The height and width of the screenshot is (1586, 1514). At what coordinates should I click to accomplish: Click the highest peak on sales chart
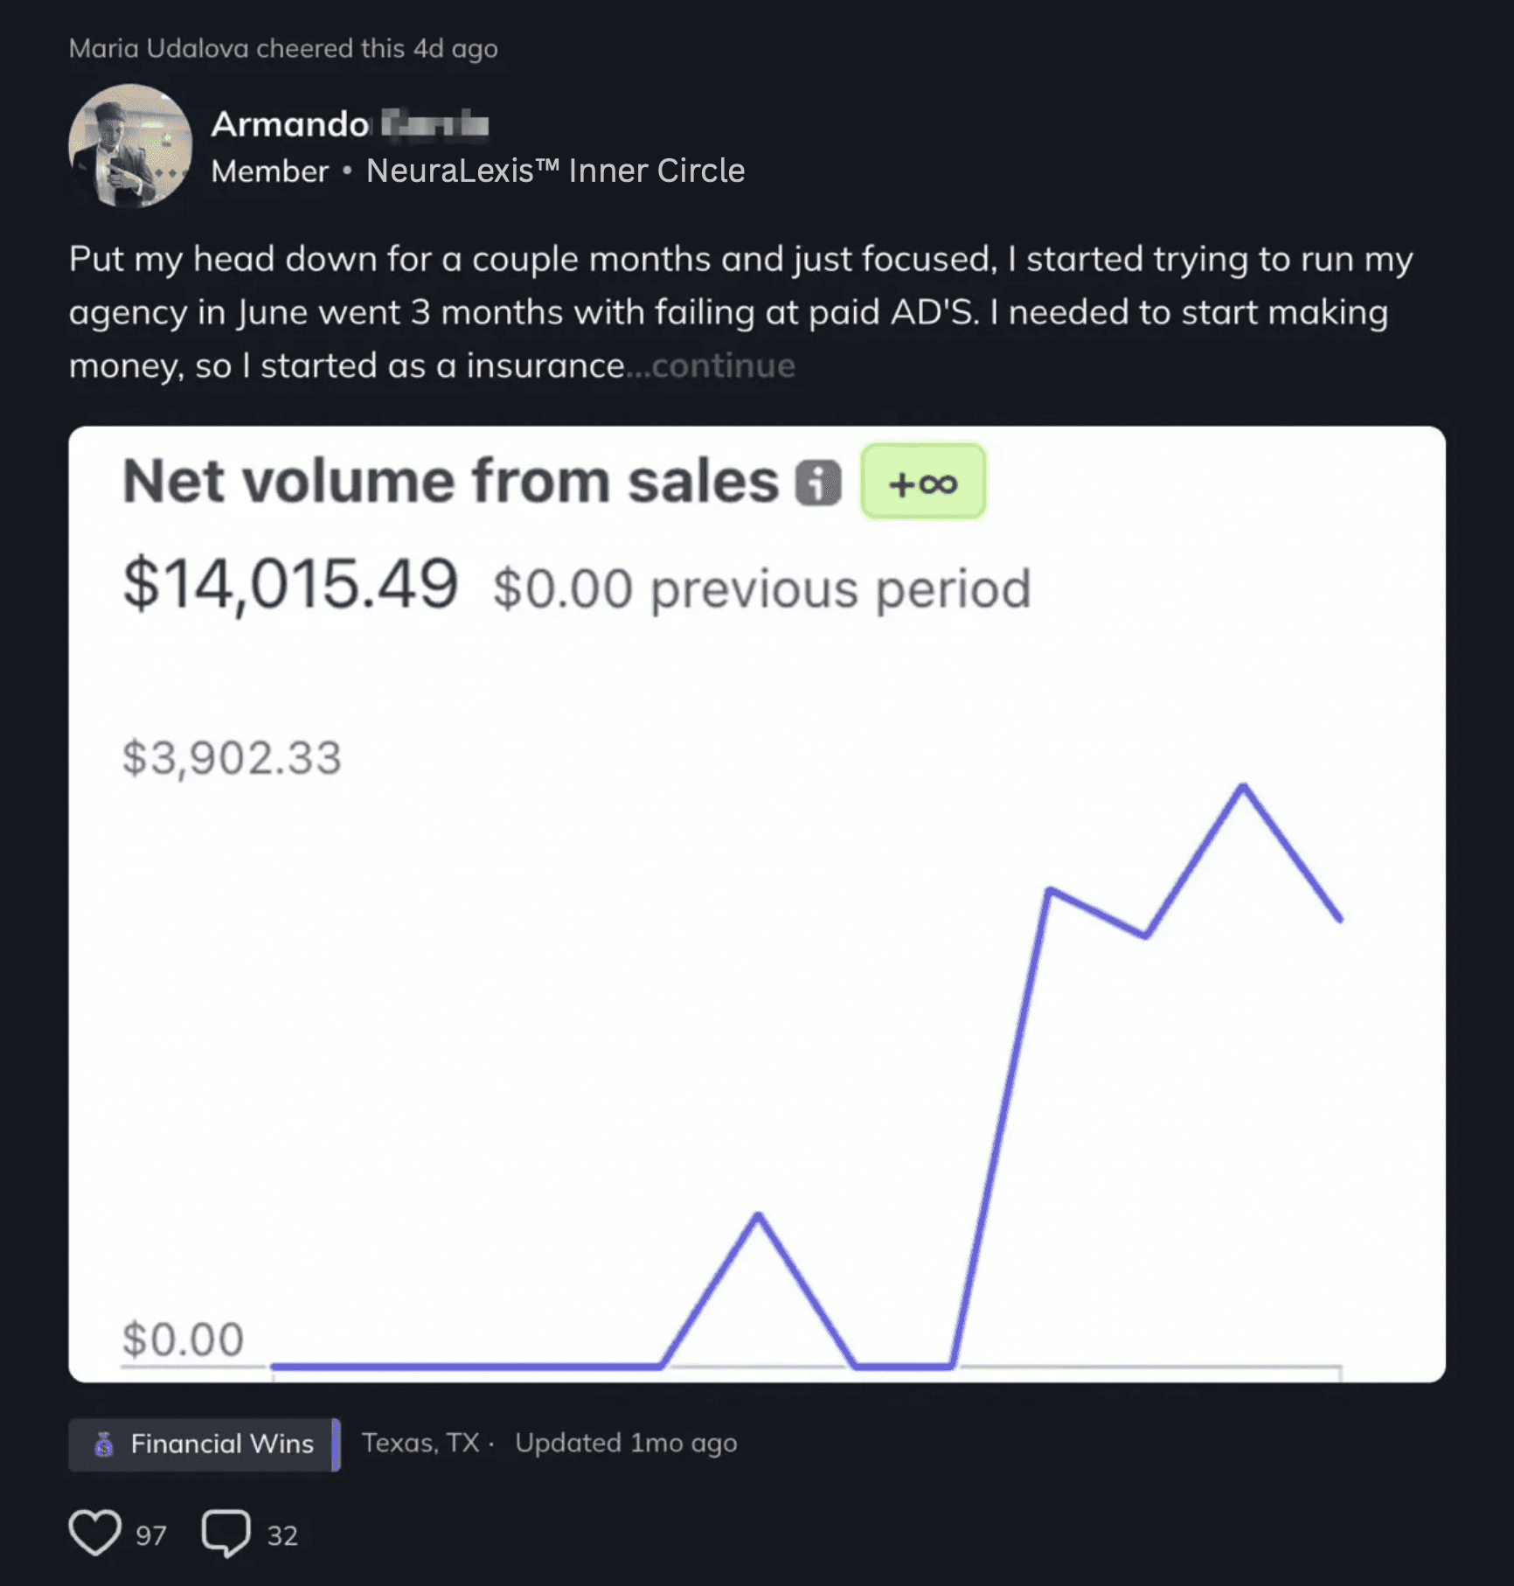[x=1243, y=786]
